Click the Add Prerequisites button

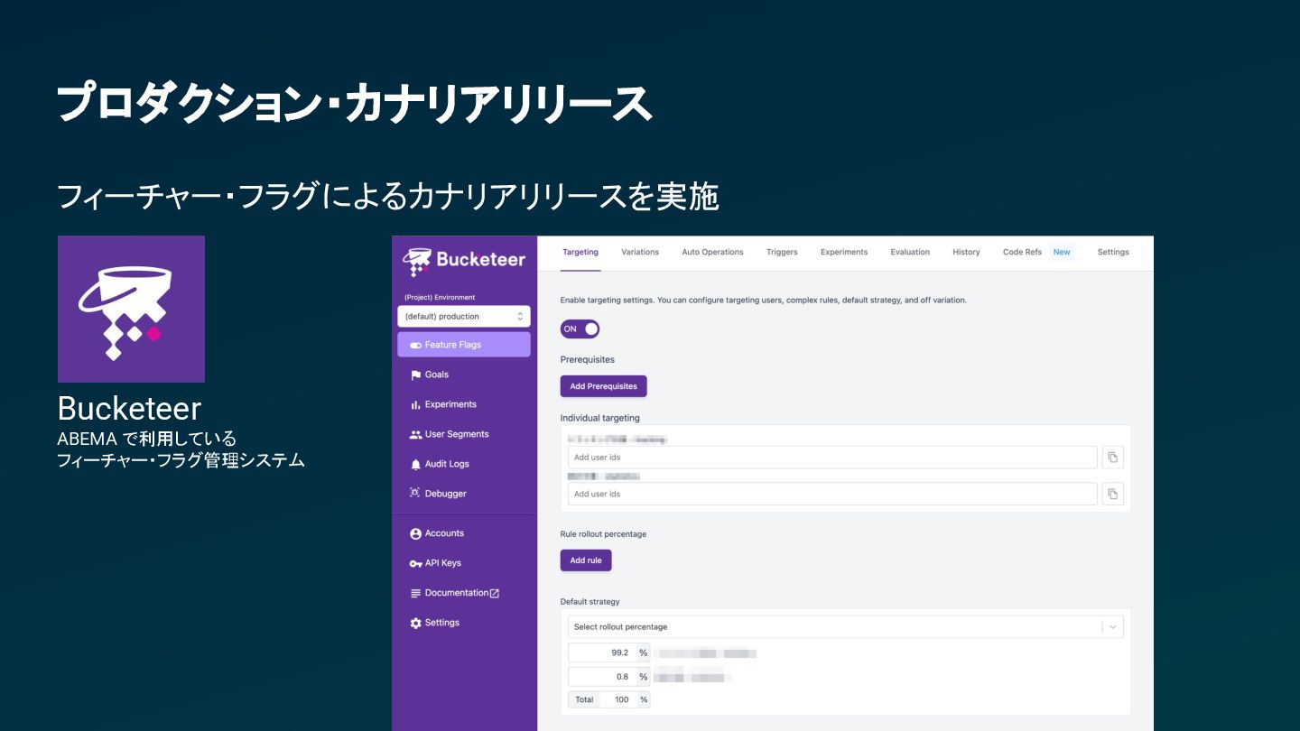click(x=604, y=386)
